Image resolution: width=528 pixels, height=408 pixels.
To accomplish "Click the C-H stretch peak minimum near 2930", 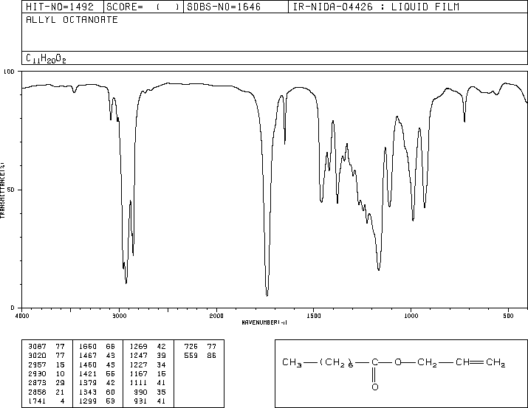I will point(126,283).
